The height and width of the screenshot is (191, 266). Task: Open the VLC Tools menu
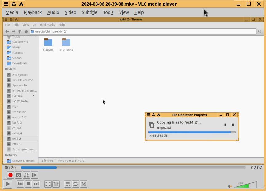pos(108,12)
